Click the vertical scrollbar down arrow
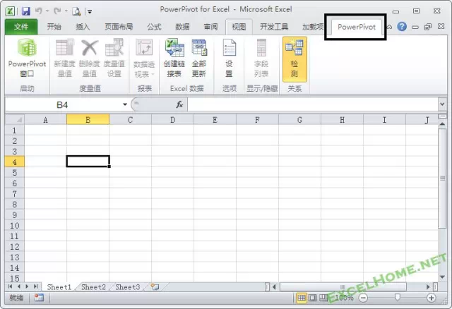Screen dimensions: 452x309 (x=443, y=277)
